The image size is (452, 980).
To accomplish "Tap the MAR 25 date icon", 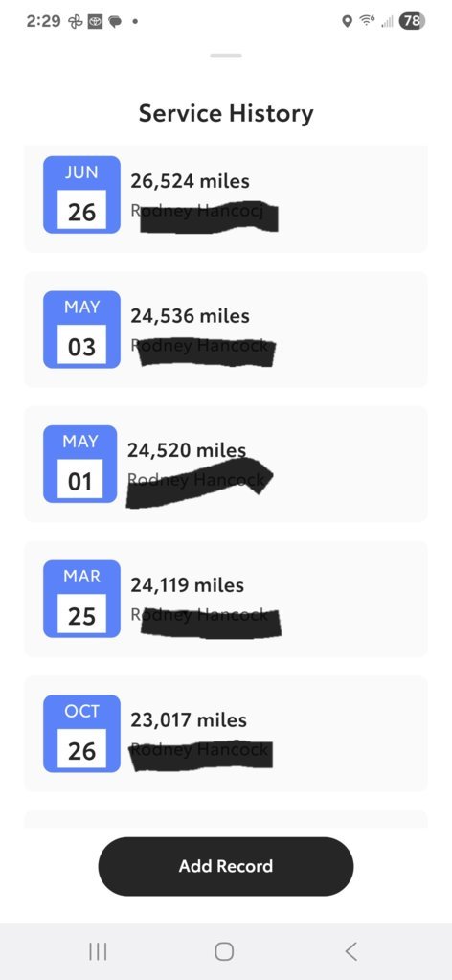I will pos(81,599).
